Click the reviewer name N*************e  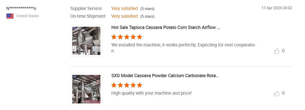pos(21,8)
